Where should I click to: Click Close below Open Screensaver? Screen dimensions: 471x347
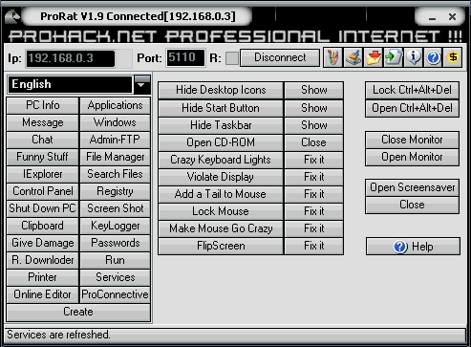[x=412, y=205]
